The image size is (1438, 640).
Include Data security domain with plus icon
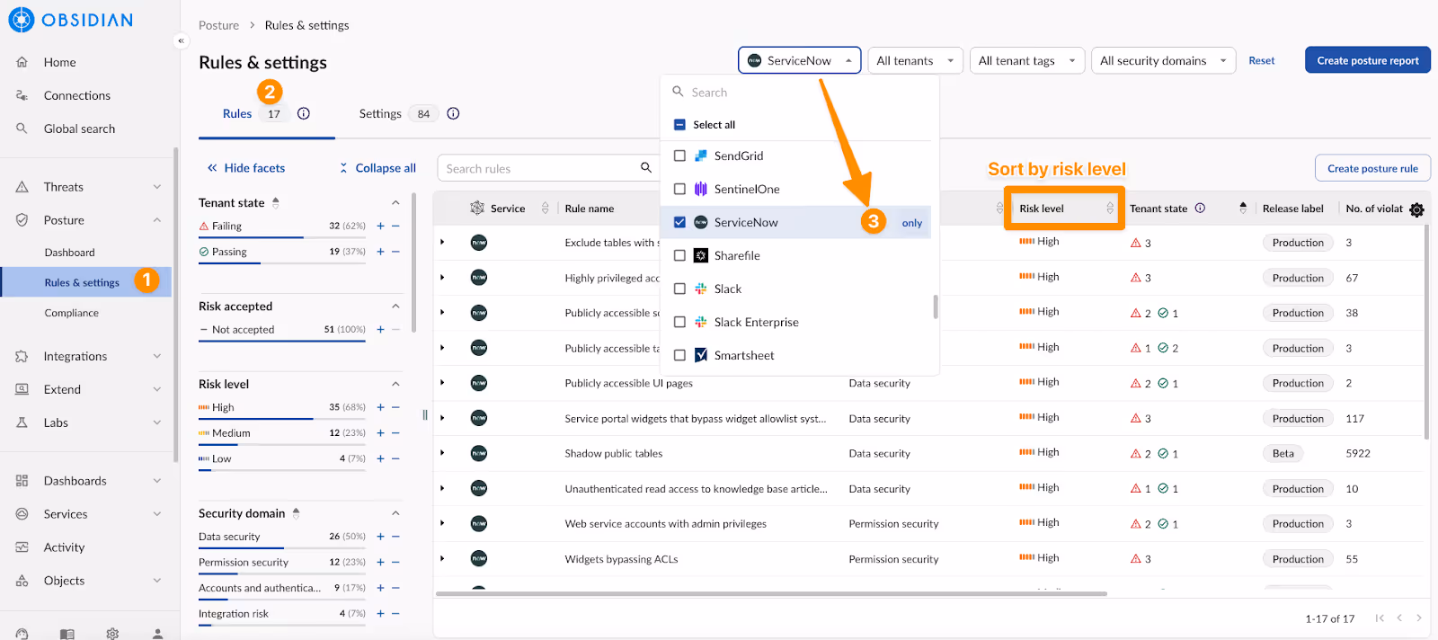tap(381, 537)
